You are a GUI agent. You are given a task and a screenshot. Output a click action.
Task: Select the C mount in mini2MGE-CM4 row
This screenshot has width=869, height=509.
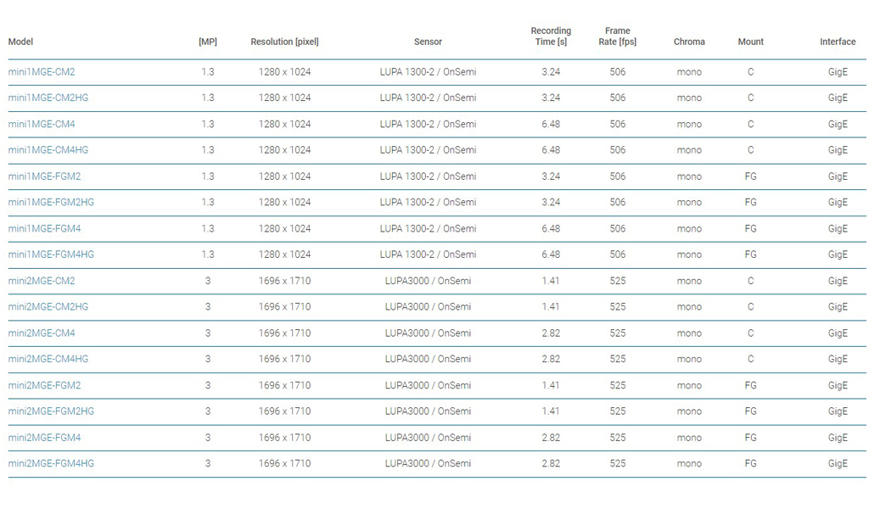pos(750,333)
